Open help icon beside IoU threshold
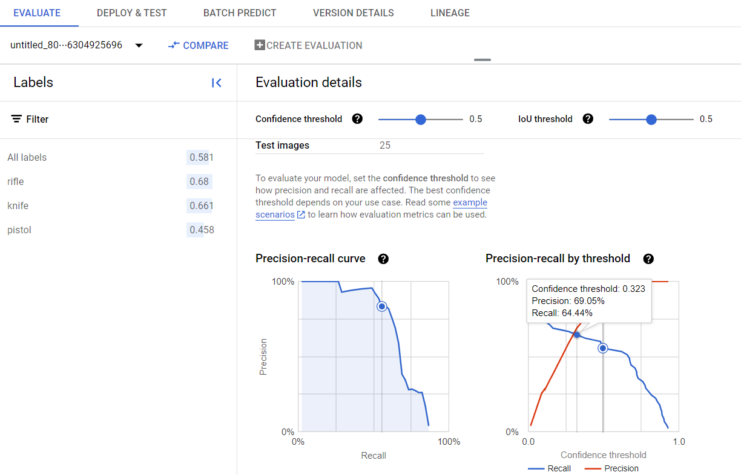Viewport: 741px width, 475px height. pyautogui.click(x=587, y=119)
